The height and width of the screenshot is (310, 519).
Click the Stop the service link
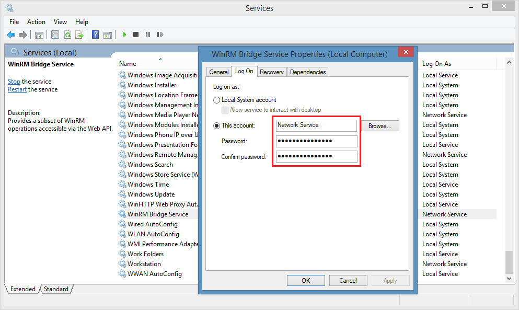pyautogui.click(x=14, y=82)
